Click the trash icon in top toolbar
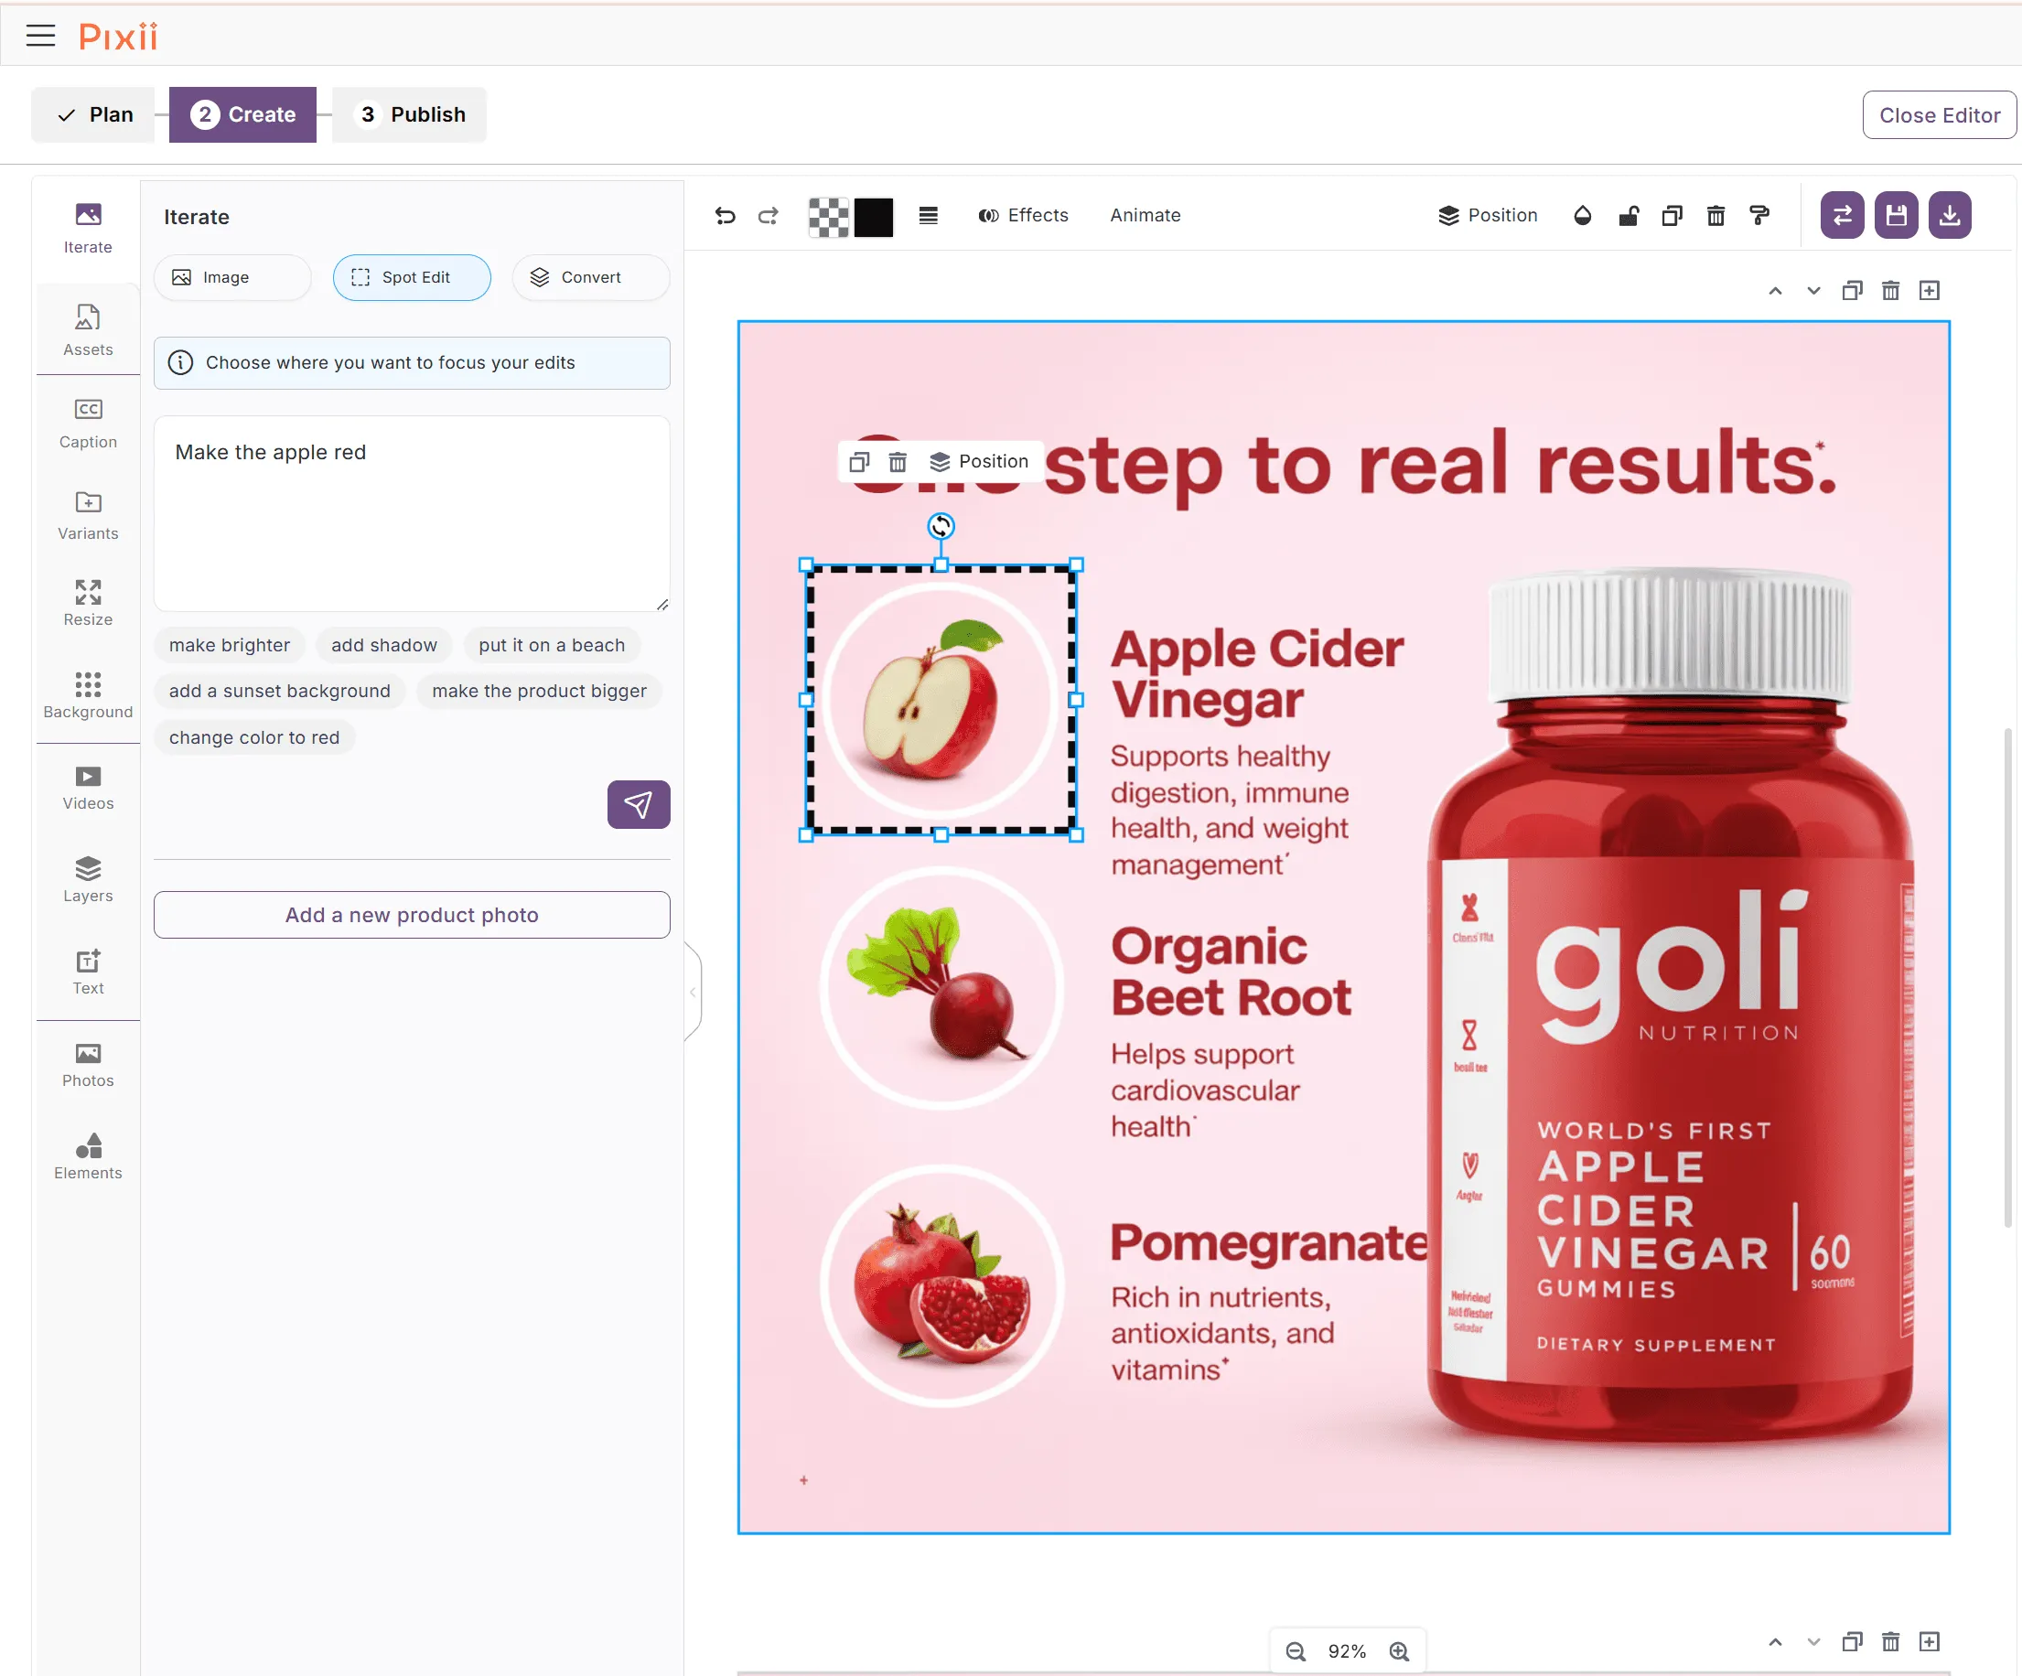Viewport: 2022px width, 1676px height. click(1715, 216)
